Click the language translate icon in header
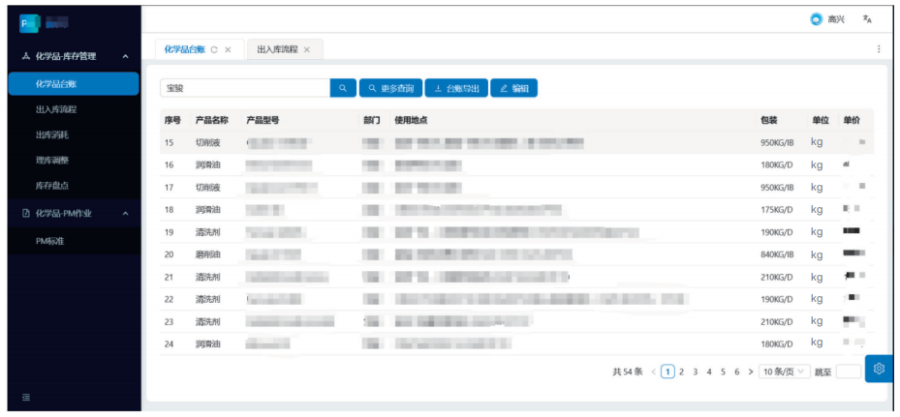The image size is (900, 417). tap(867, 19)
